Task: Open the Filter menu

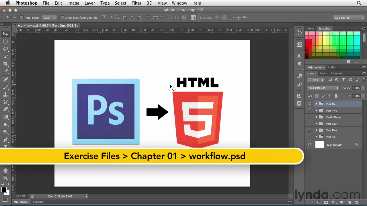Action: [136, 3]
